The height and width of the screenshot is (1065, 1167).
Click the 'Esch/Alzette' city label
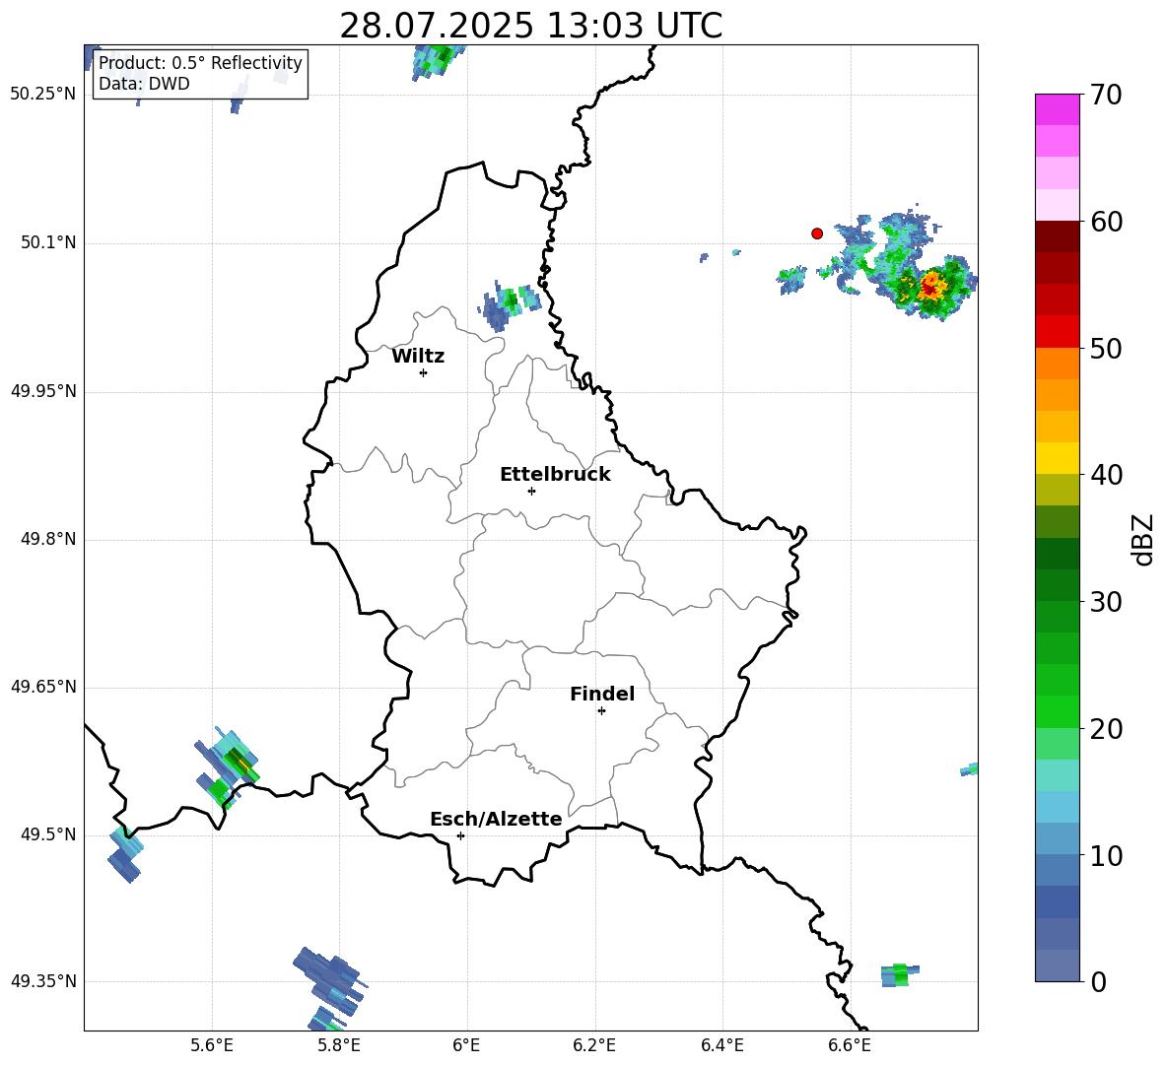tap(497, 819)
